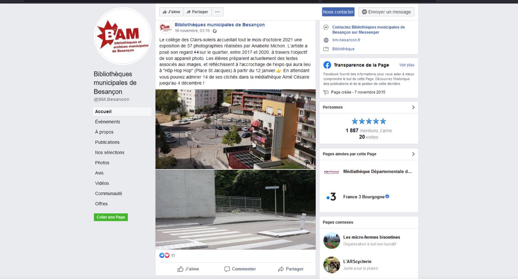518x279 pixels.
Task: Click the heart reaction icon under the post
Action: point(167,255)
